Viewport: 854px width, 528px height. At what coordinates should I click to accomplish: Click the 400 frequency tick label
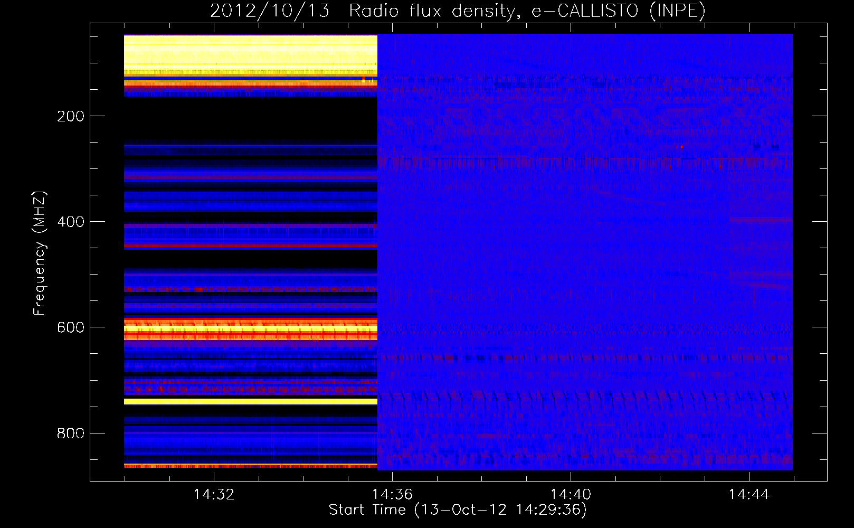coord(71,222)
